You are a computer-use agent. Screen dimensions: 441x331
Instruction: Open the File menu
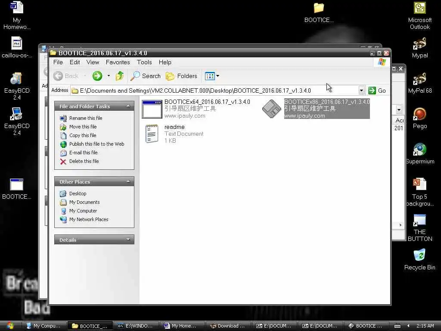point(58,62)
